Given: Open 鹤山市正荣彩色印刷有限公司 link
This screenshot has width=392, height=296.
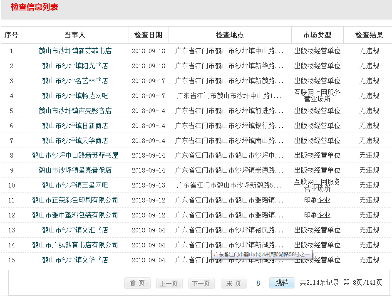Looking at the screenshot, I should click(x=75, y=200).
